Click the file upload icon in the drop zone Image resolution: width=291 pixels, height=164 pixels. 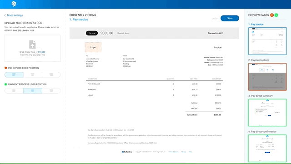click(x=32, y=45)
